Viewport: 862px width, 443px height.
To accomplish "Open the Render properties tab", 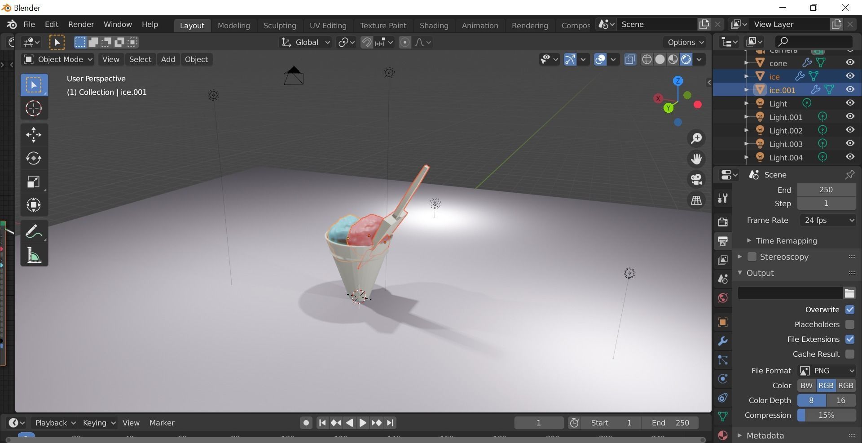I will (722, 221).
